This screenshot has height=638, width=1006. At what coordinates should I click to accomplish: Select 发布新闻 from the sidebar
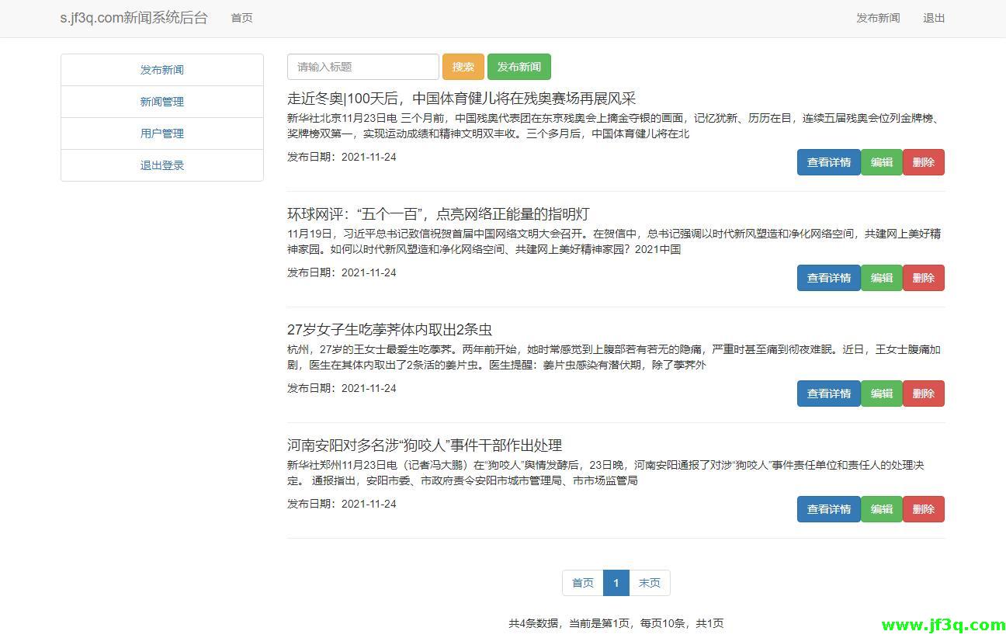(161, 69)
